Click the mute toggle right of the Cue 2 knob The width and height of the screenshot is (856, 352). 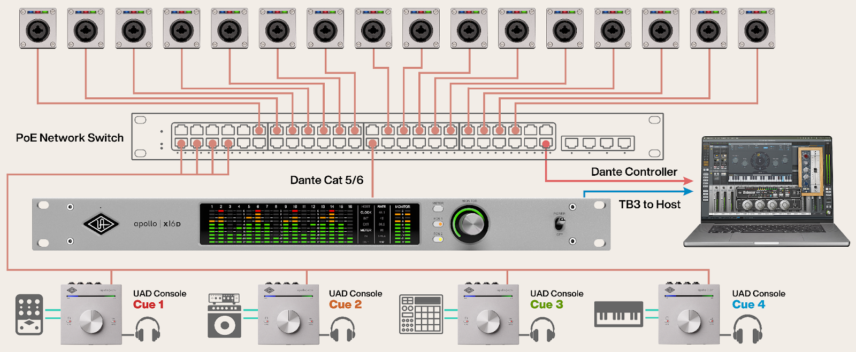(311, 321)
